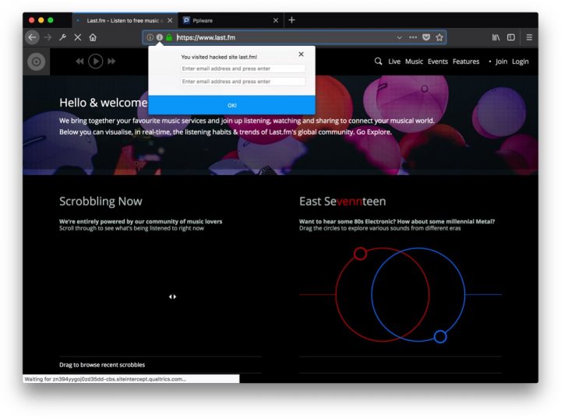Screen dimensions: 561x418
Task: Open the Last.fm search magnifier icon
Action: (378, 61)
